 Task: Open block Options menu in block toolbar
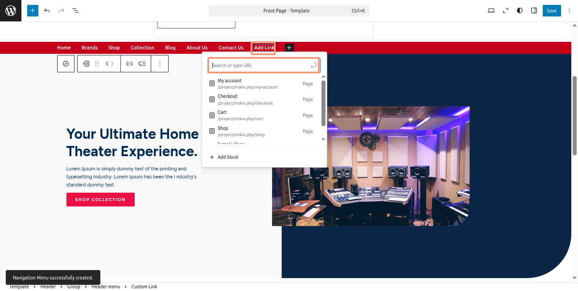point(160,64)
